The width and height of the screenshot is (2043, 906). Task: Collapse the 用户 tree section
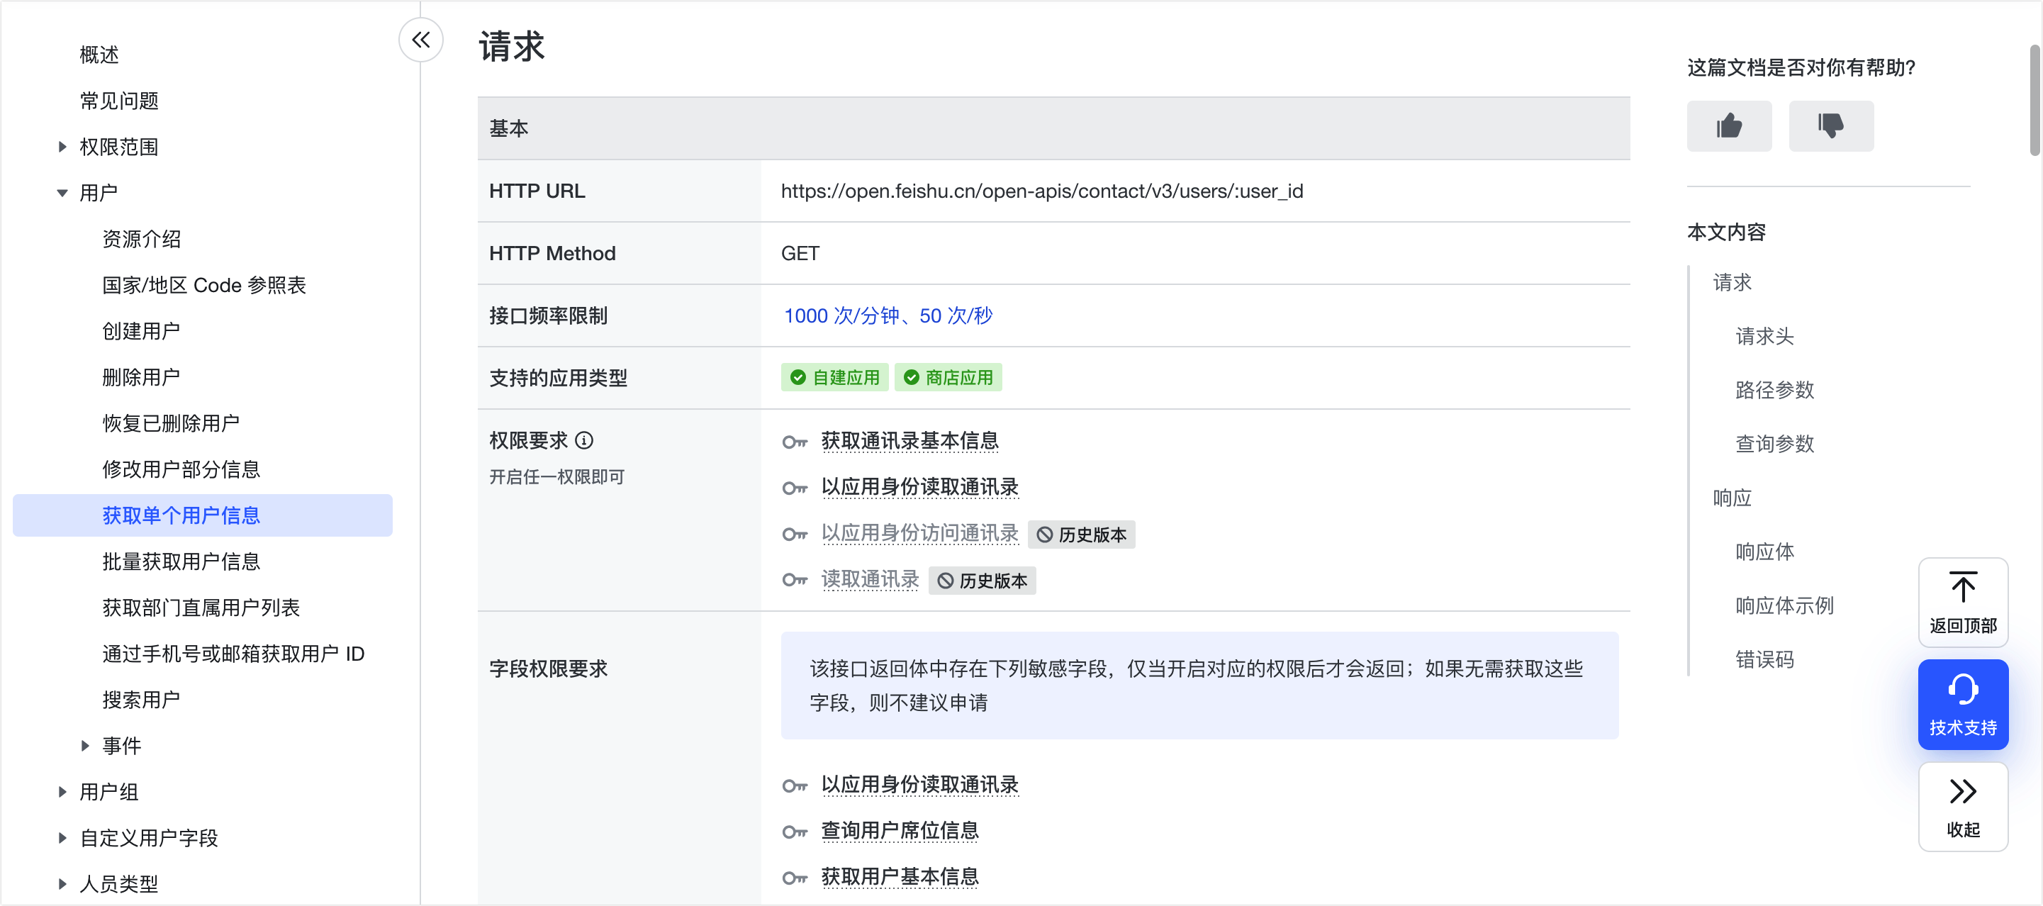(62, 193)
